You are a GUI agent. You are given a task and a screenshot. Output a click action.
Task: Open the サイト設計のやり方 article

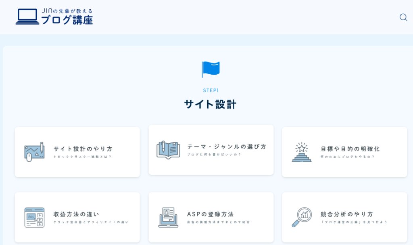pos(83,149)
